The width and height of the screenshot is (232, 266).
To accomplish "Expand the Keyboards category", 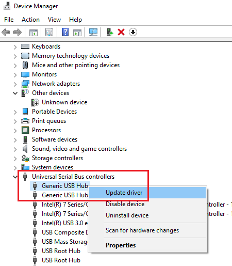I will pyautogui.click(x=15, y=47).
